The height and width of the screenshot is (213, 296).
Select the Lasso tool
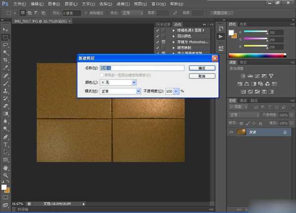coord(6,44)
